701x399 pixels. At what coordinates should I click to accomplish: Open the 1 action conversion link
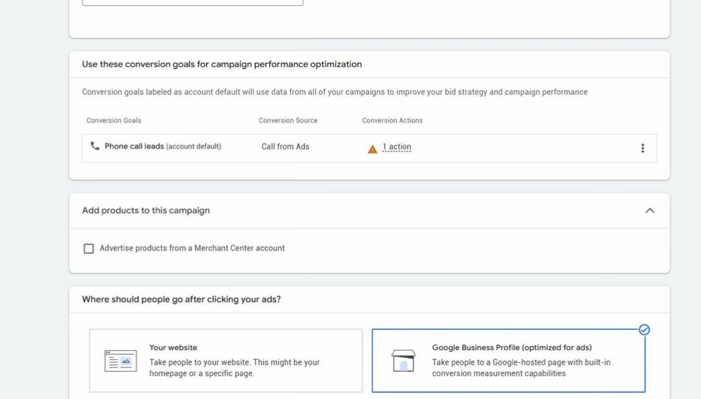397,148
